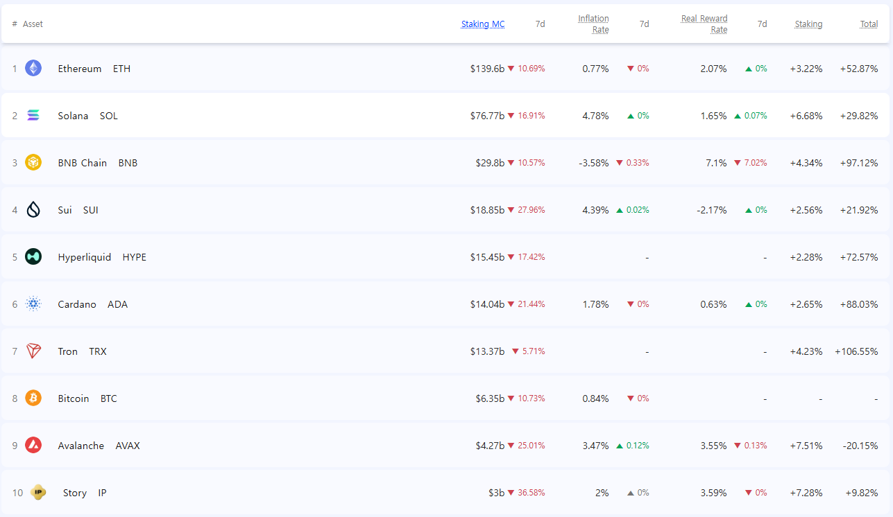Open the Ethereum asset name link
The height and width of the screenshot is (517, 893).
point(79,69)
